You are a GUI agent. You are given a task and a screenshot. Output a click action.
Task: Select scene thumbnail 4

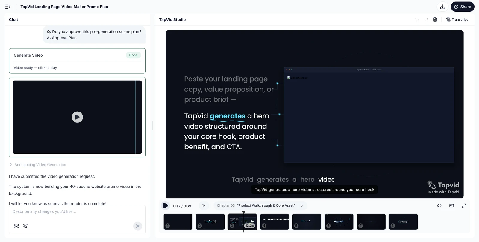click(275, 222)
